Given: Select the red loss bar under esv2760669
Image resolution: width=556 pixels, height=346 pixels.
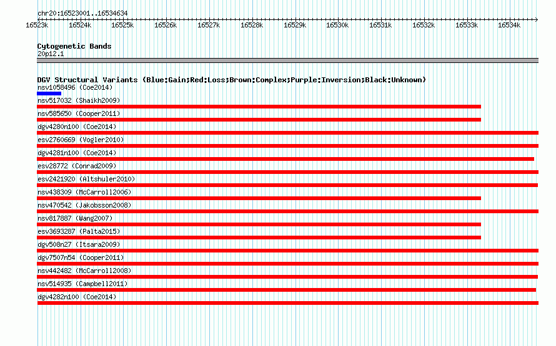Looking at the screenshot, I should [287, 146].
